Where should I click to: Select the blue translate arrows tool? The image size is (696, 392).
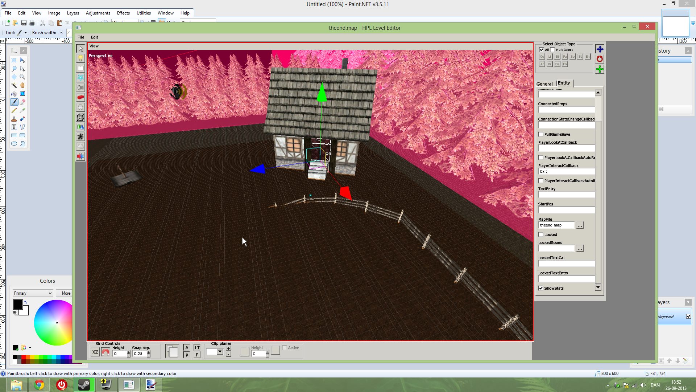click(600, 49)
